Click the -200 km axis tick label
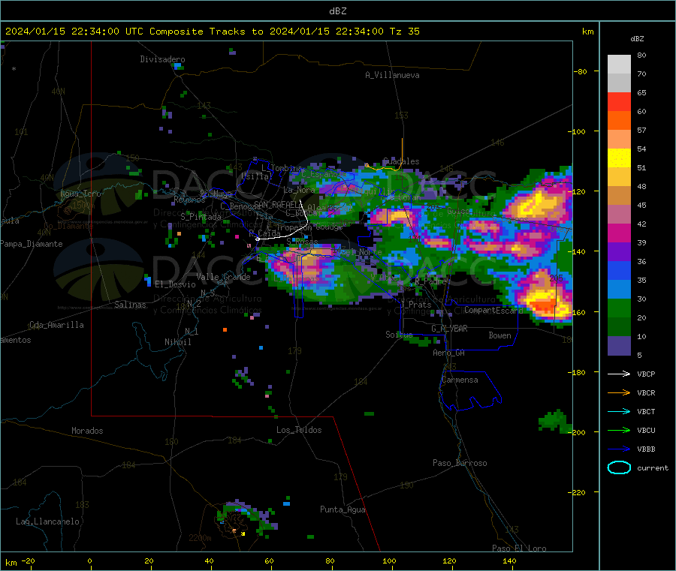This screenshot has height=571, width=676. click(x=576, y=432)
